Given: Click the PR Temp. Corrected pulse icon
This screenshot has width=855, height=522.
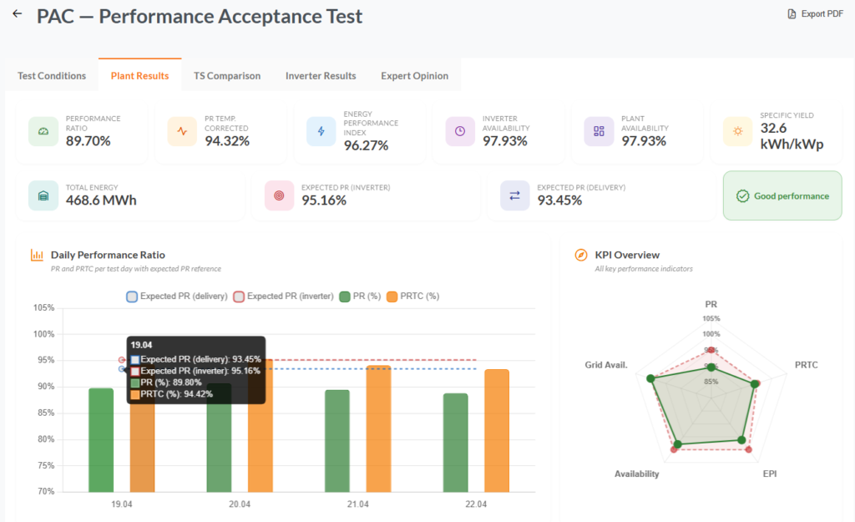Looking at the screenshot, I should tap(182, 131).
